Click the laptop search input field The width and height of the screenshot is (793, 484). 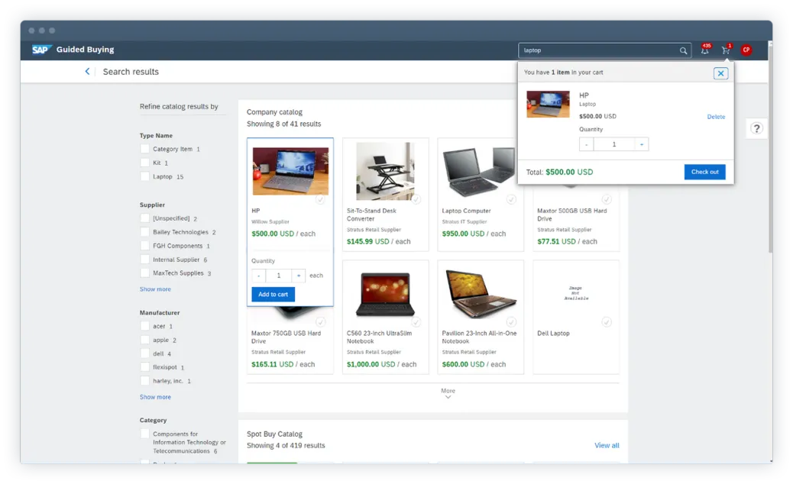click(x=597, y=50)
